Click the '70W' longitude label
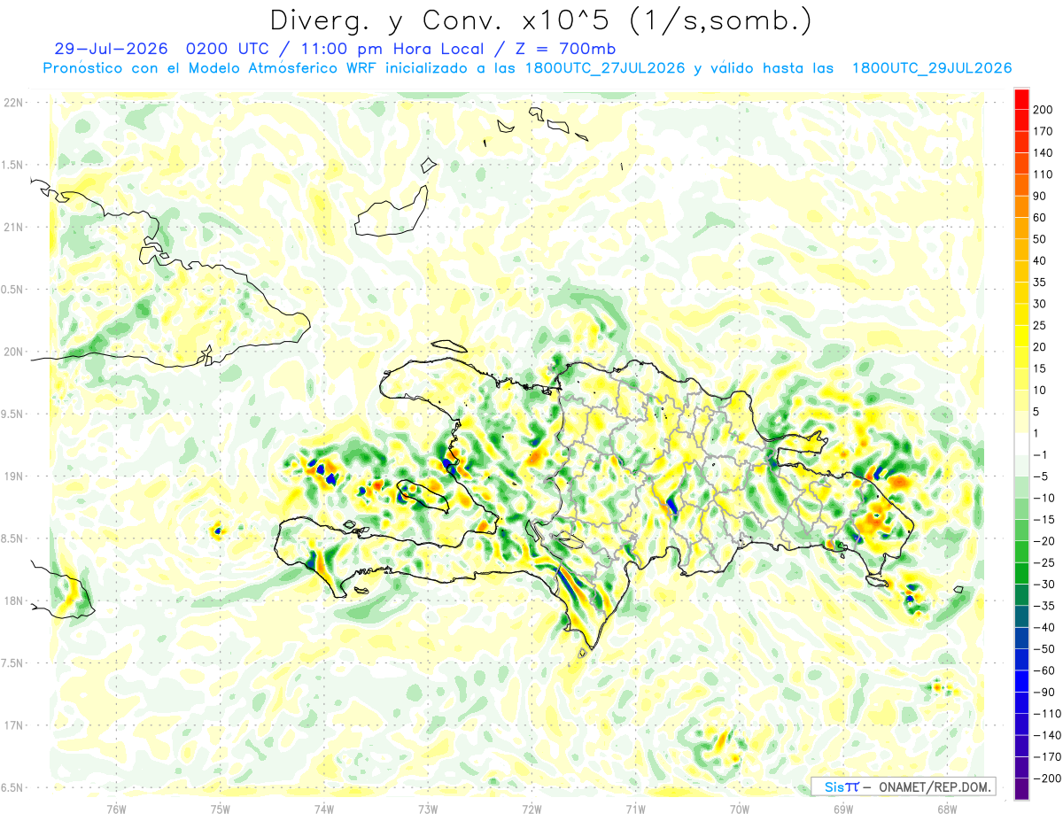1063x821 pixels. click(x=739, y=809)
